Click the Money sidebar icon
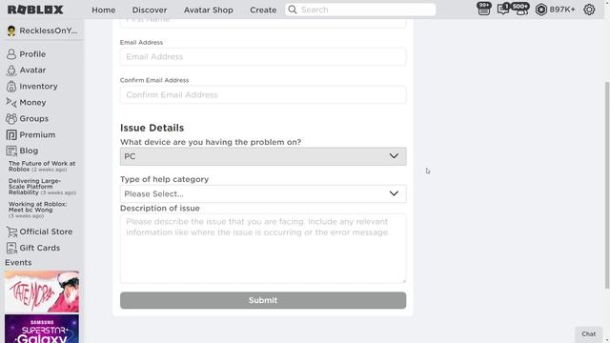The width and height of the screenshot is (610, 343). click(x=11, y=103)
